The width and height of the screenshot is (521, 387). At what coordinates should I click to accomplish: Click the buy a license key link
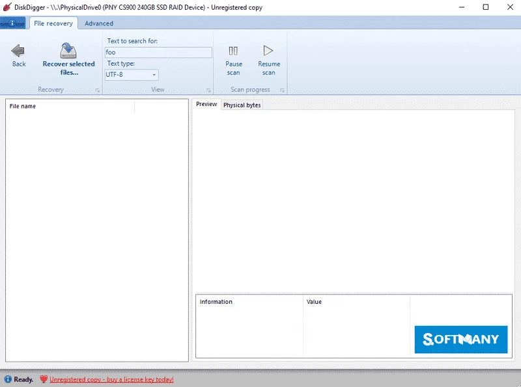(111, 379)
